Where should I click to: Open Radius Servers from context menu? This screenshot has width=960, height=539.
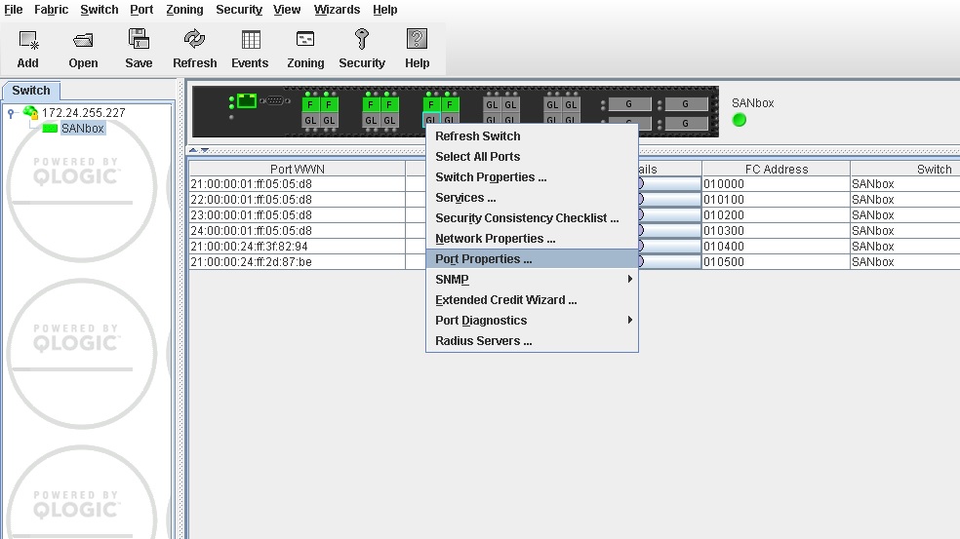pyautogui.click(x=532, y=341)
